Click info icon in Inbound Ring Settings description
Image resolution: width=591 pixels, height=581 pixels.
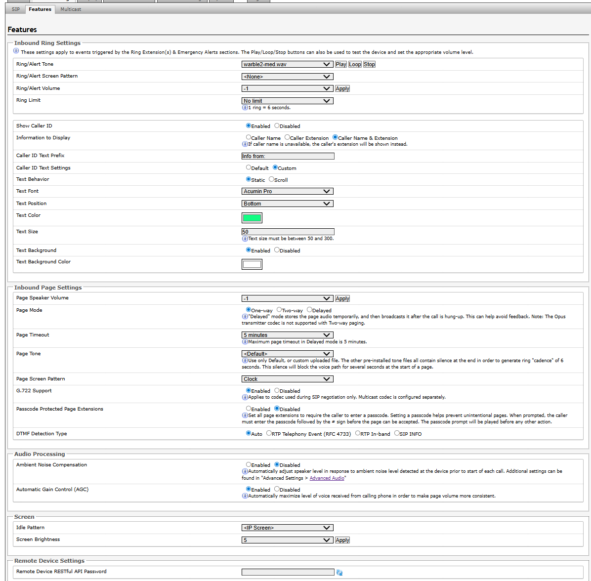click(16, 51)
